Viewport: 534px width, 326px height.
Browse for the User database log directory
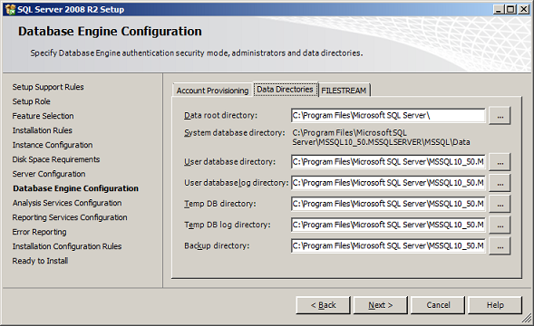click(x=500, y=183)
